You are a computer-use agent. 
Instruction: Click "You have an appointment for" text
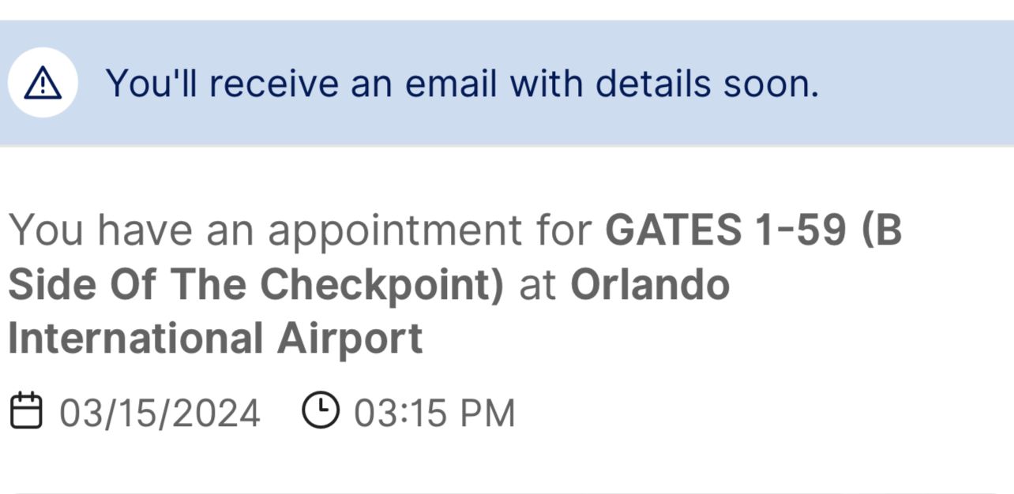pos(300,230)
